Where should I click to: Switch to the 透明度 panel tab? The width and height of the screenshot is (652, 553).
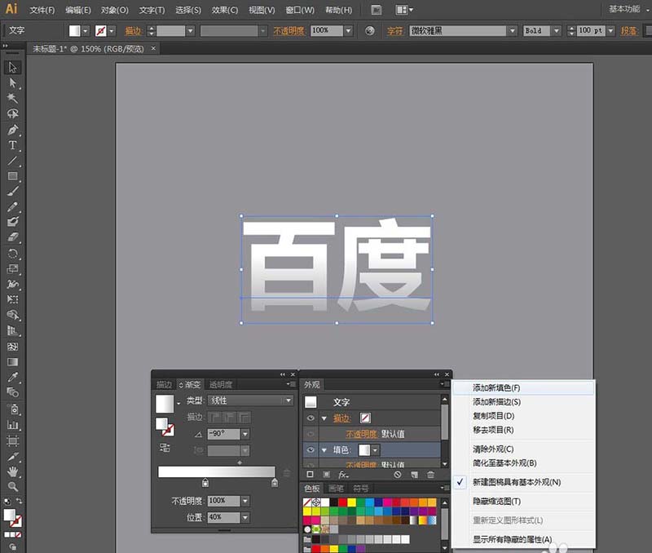221,384
